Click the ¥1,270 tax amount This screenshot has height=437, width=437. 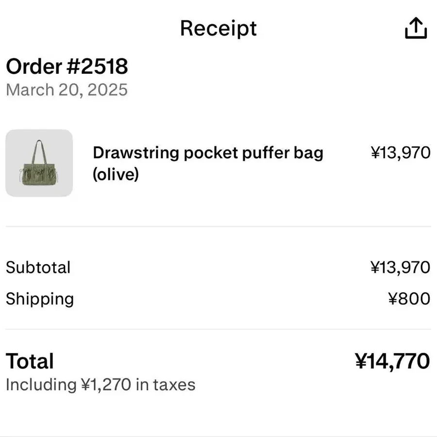pyautogui.click(x=105, y=385)
